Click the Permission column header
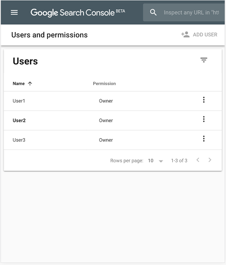The width and height of the screenshot is (226, 265). point(104,83)
